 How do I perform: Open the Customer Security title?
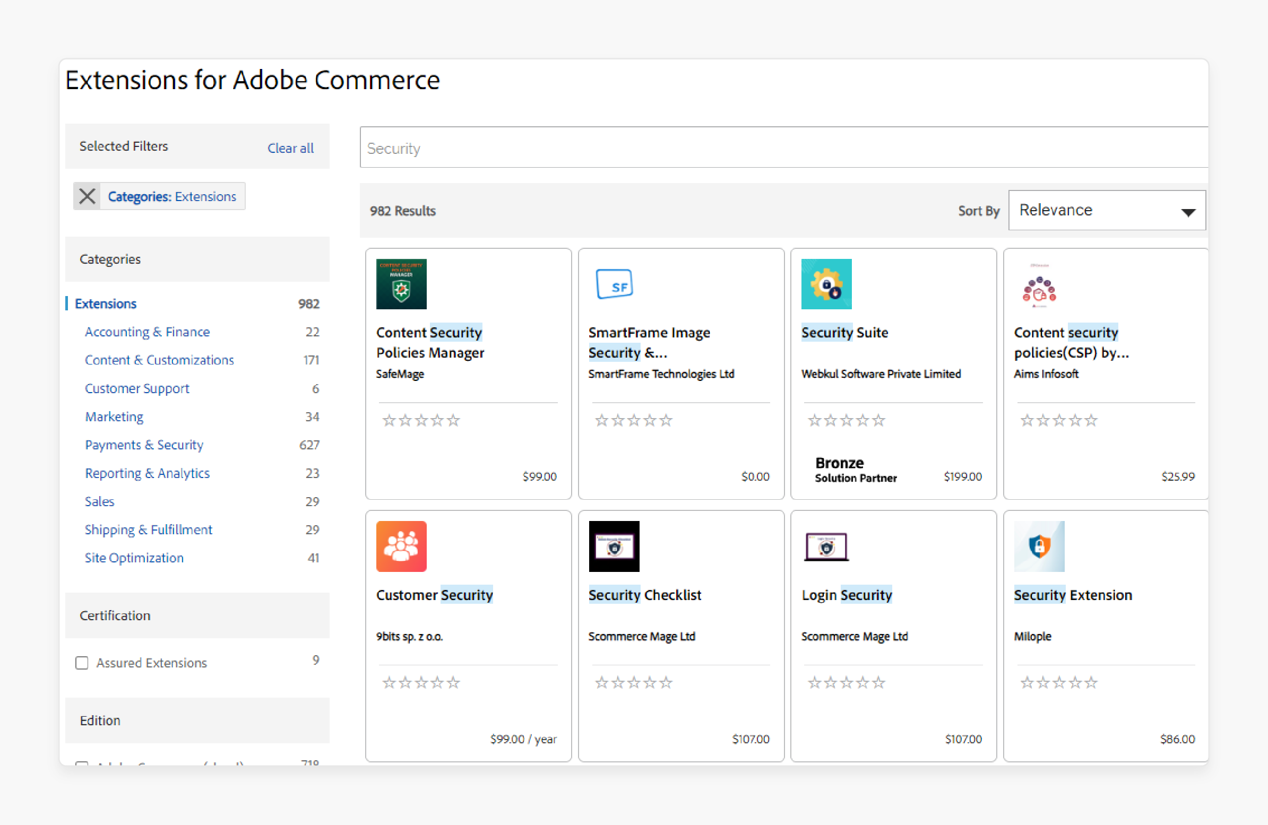434,594
